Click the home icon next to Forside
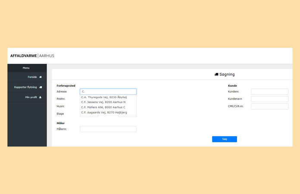The image size is (300, 194). [41, 77]
